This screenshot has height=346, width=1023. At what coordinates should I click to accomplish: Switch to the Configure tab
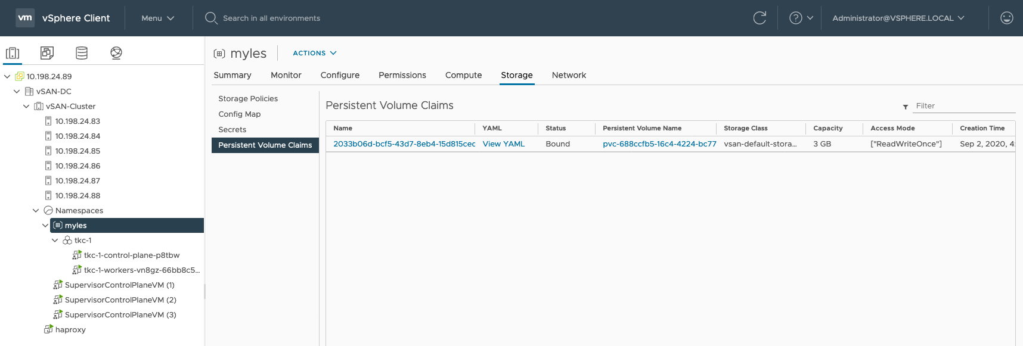(x=340, y=75)
